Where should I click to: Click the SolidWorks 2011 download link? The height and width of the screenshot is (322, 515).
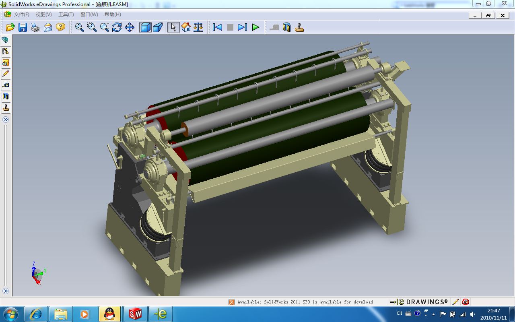coord(305,302)
